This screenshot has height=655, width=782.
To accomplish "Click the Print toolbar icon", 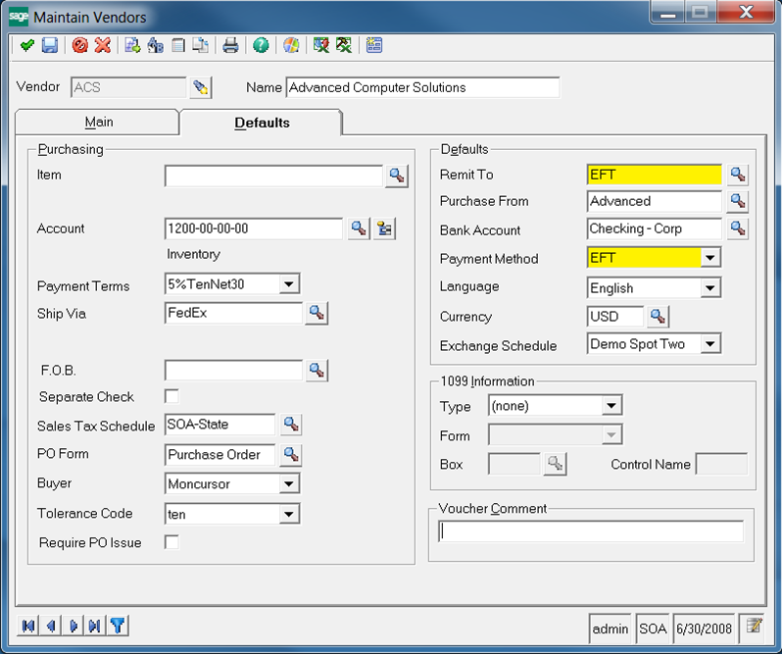I will coord(230,45).
